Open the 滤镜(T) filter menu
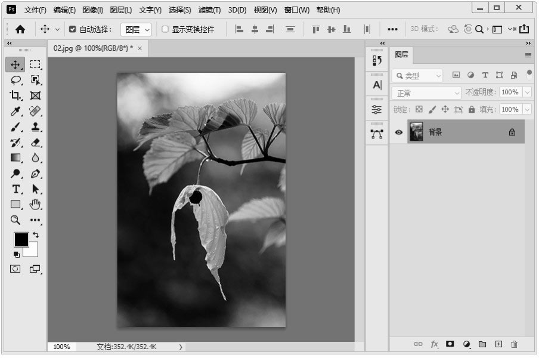Viewport: 539px width, 358px height. [x=209, y=10]
